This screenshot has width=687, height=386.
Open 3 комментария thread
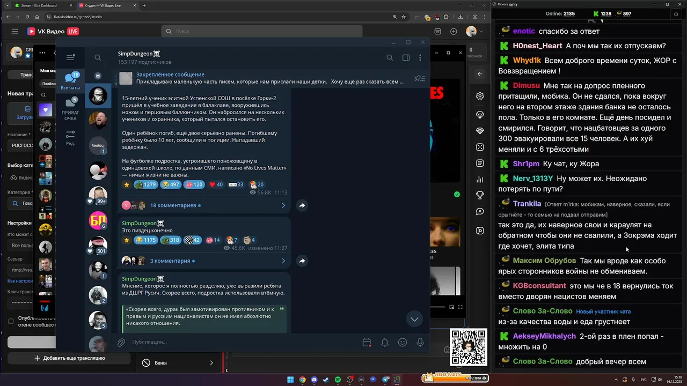click(x=204, y=261)
